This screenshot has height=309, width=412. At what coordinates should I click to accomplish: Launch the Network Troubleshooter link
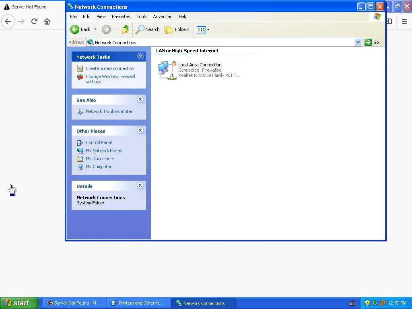pos(109,111)
